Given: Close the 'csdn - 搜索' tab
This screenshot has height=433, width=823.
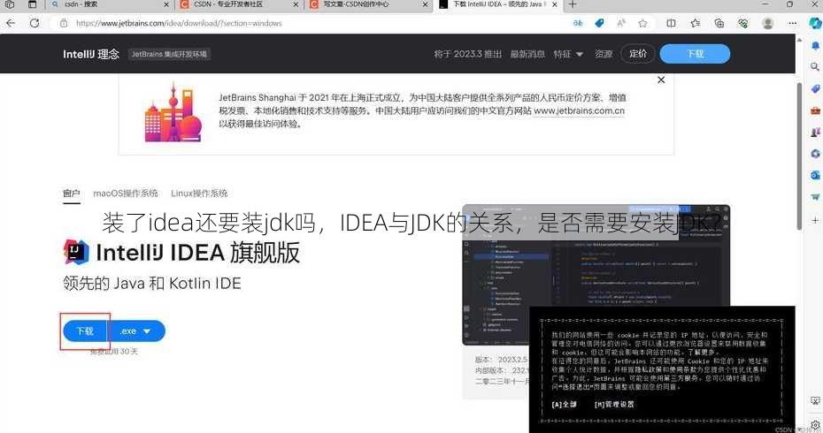Looking at the screenshot, I should point(166,4).
